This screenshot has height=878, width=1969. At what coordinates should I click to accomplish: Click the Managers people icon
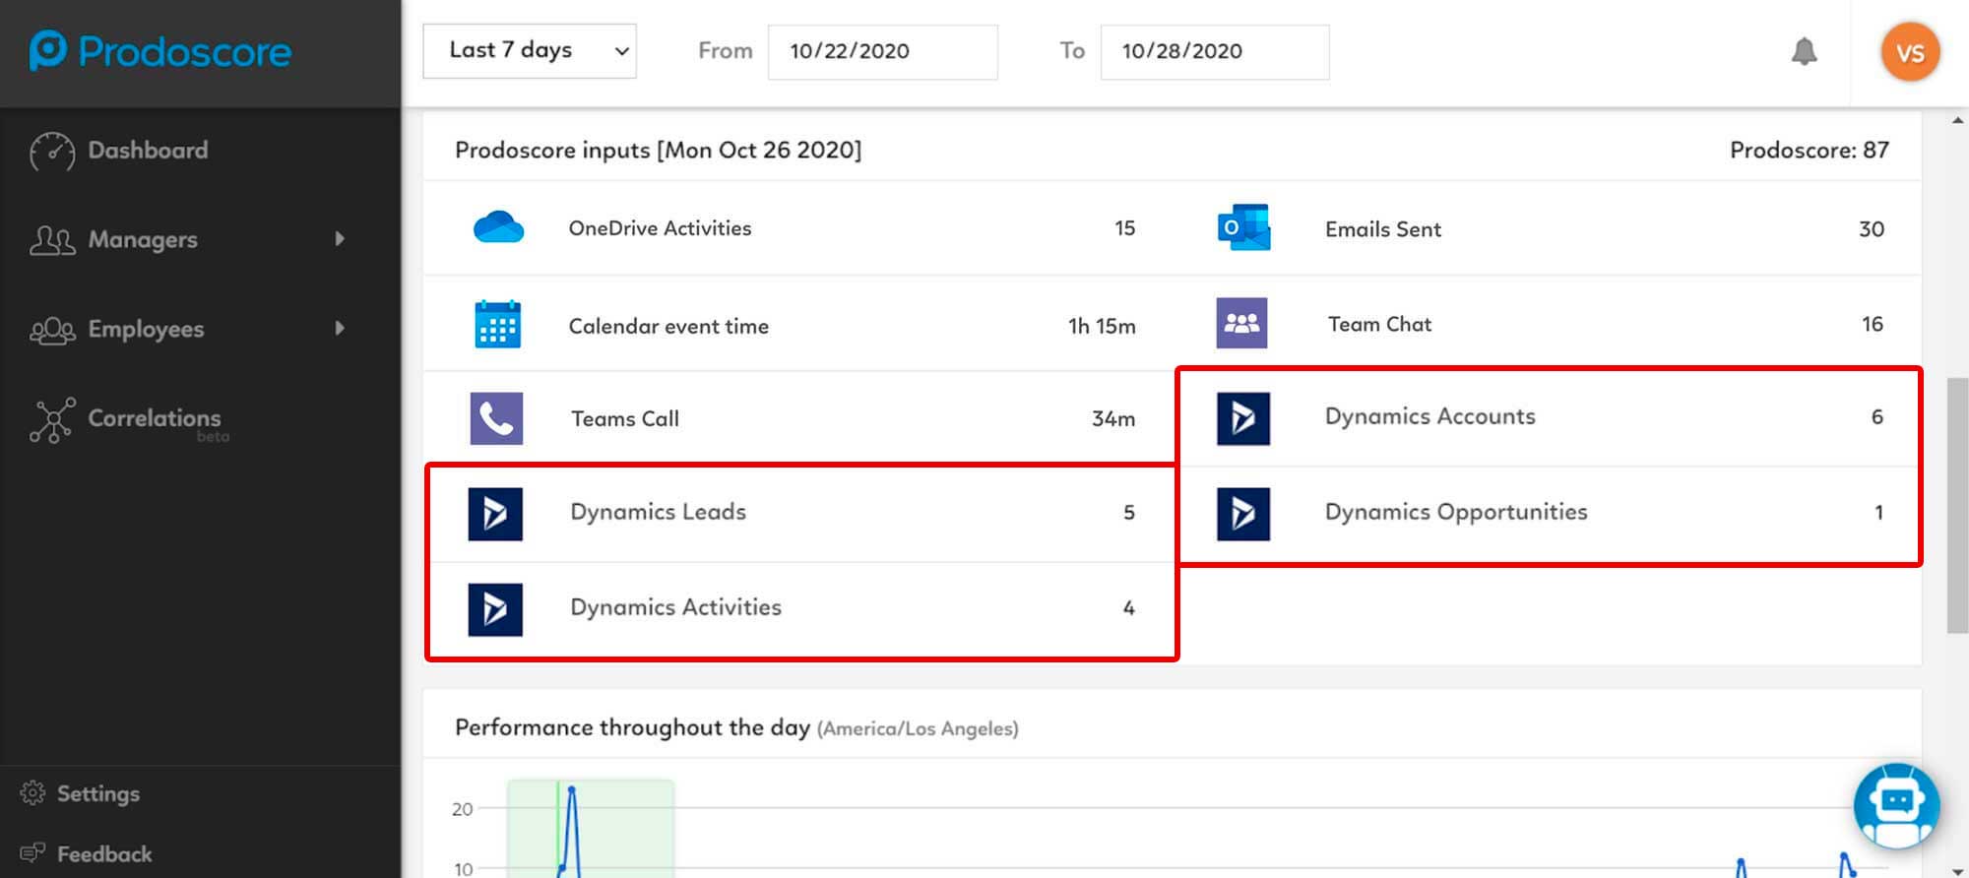52,240
